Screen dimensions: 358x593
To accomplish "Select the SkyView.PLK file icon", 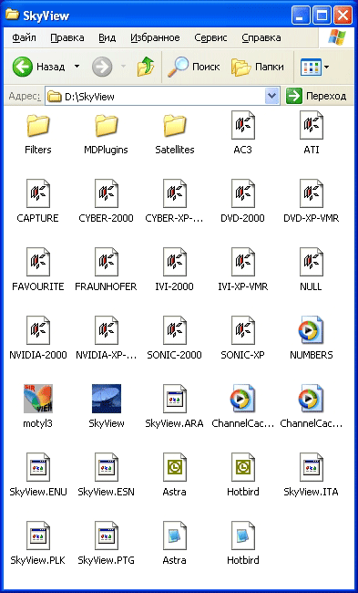I will click(x=38, y=536).
